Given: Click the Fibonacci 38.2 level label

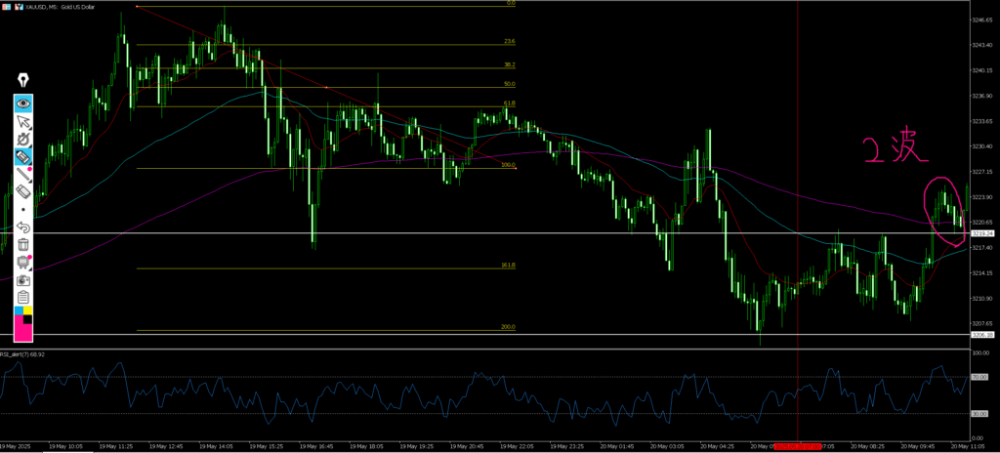Looking at the screenshot, I should pos(510,65).
